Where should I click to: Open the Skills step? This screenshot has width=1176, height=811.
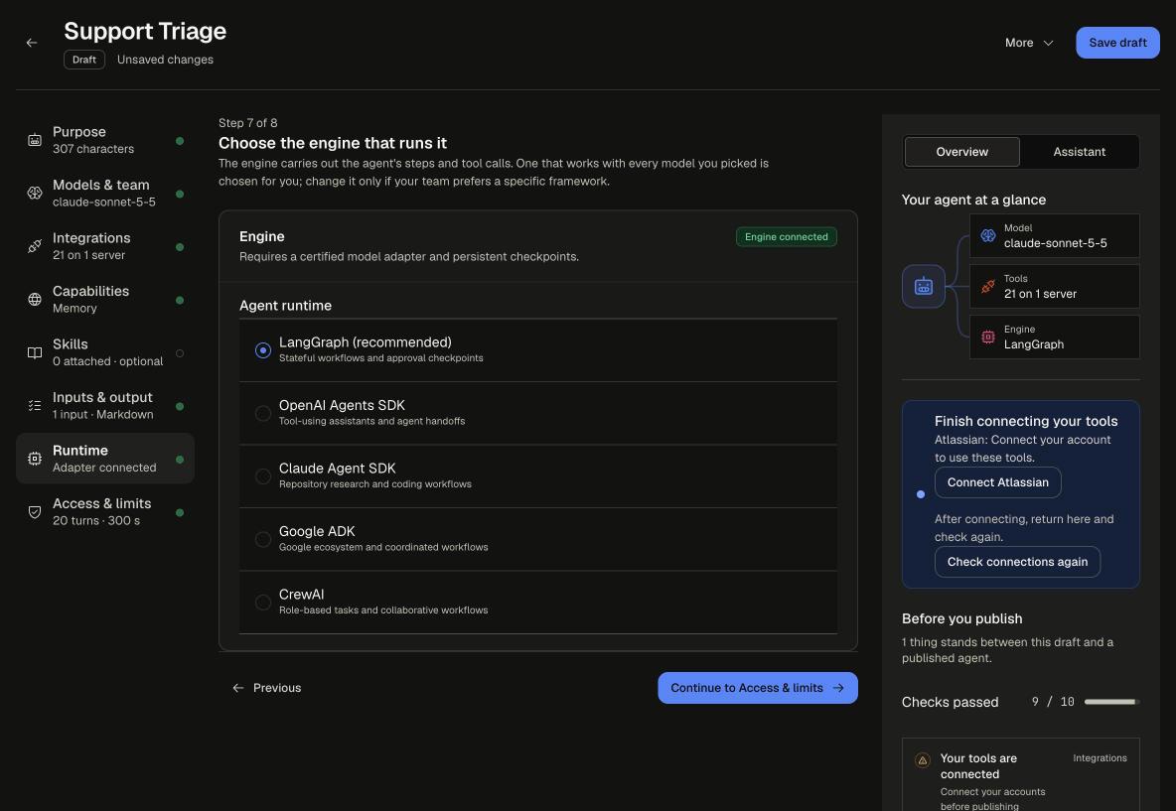[105, 353]
